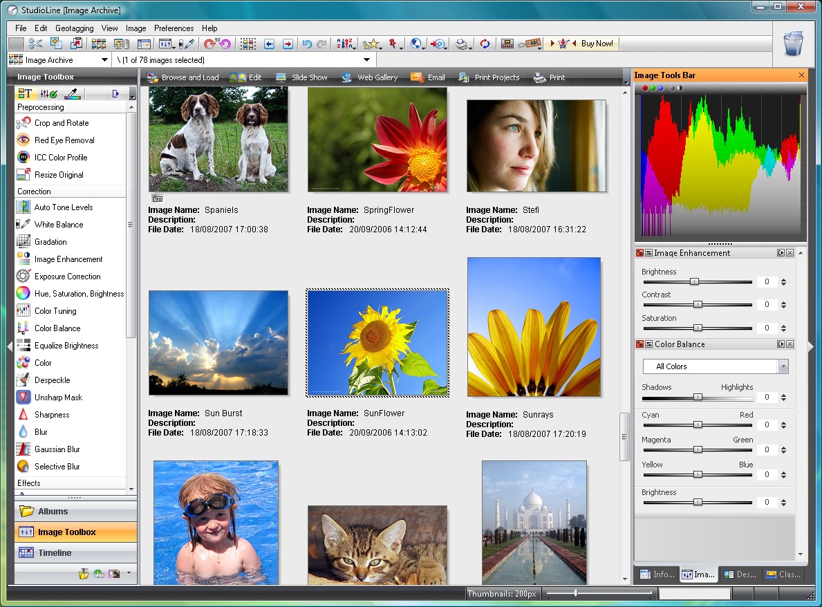The image size is (822, 607).
Task: Open the White Balance tool
Action: click(x=58, y=225)
